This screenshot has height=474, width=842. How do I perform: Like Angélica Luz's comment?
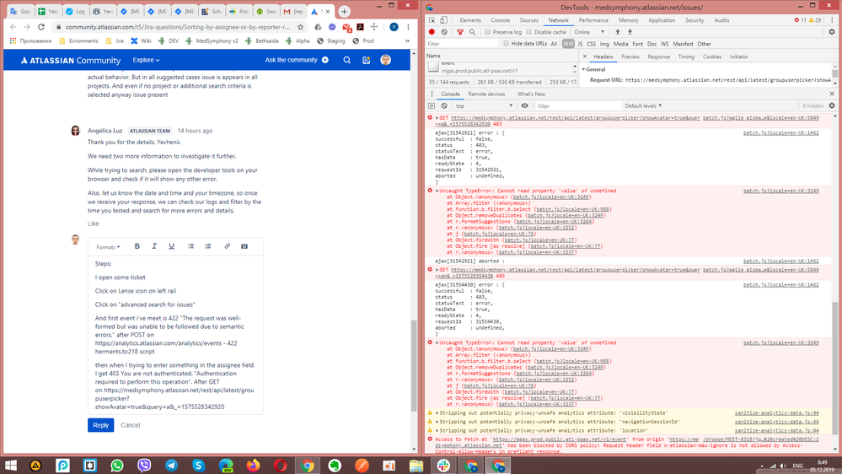(94, 224)
